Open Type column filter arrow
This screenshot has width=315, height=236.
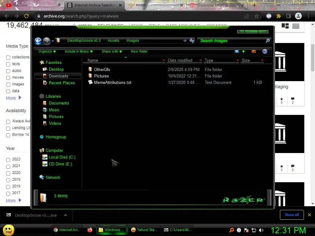coord(238,60)
